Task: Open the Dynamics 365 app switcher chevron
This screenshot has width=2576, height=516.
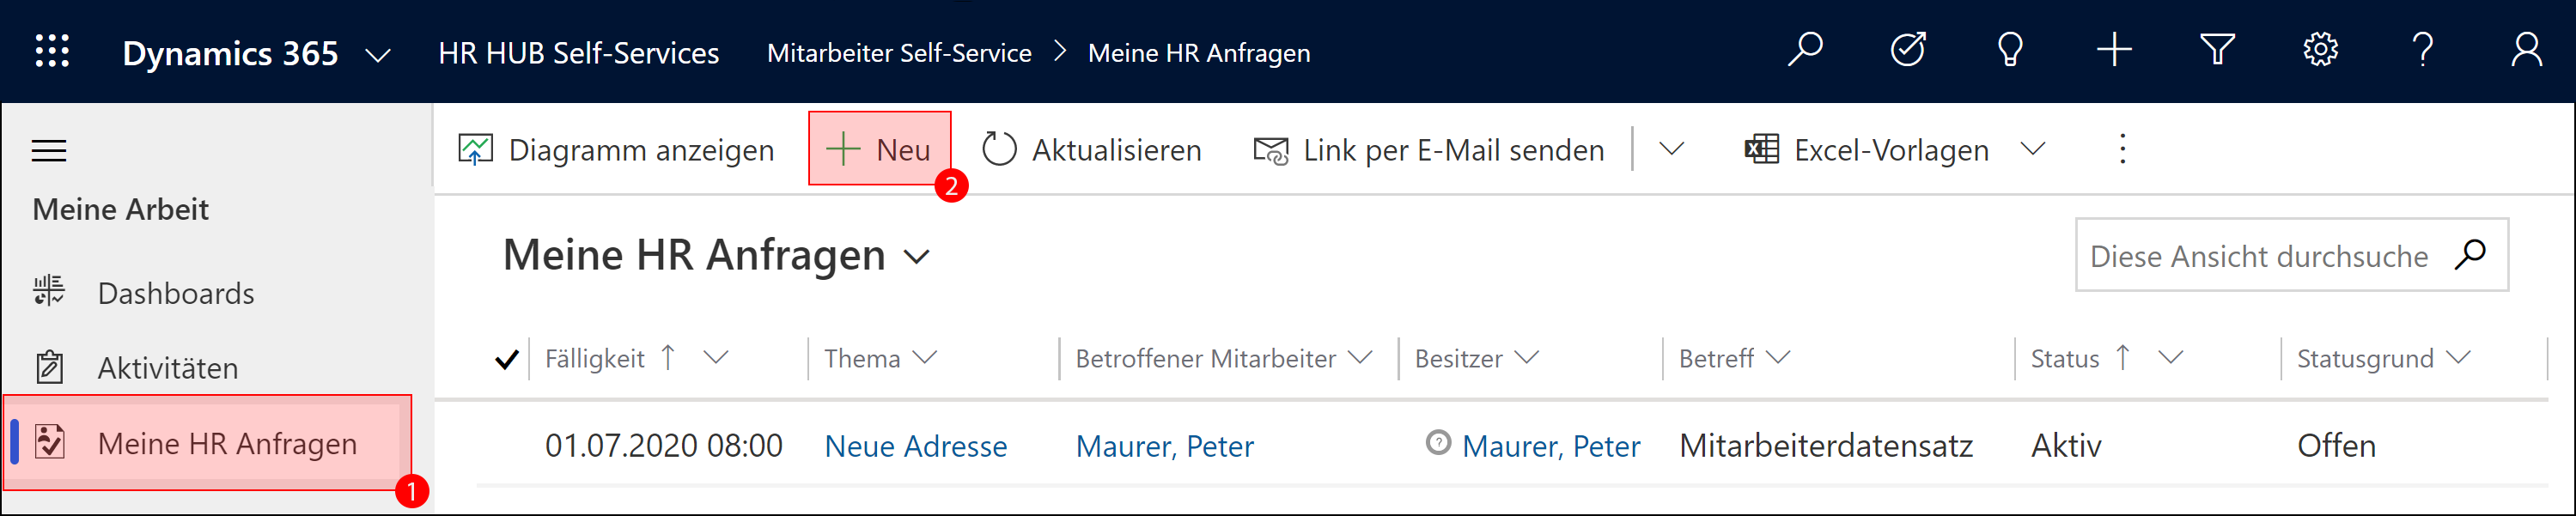Action: [377, 55]
